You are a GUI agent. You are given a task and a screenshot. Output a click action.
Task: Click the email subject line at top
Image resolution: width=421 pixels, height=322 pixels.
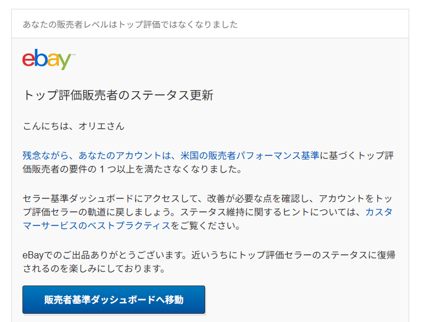tap(130, 24)
